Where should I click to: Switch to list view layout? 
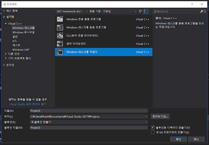click(146, 11)
